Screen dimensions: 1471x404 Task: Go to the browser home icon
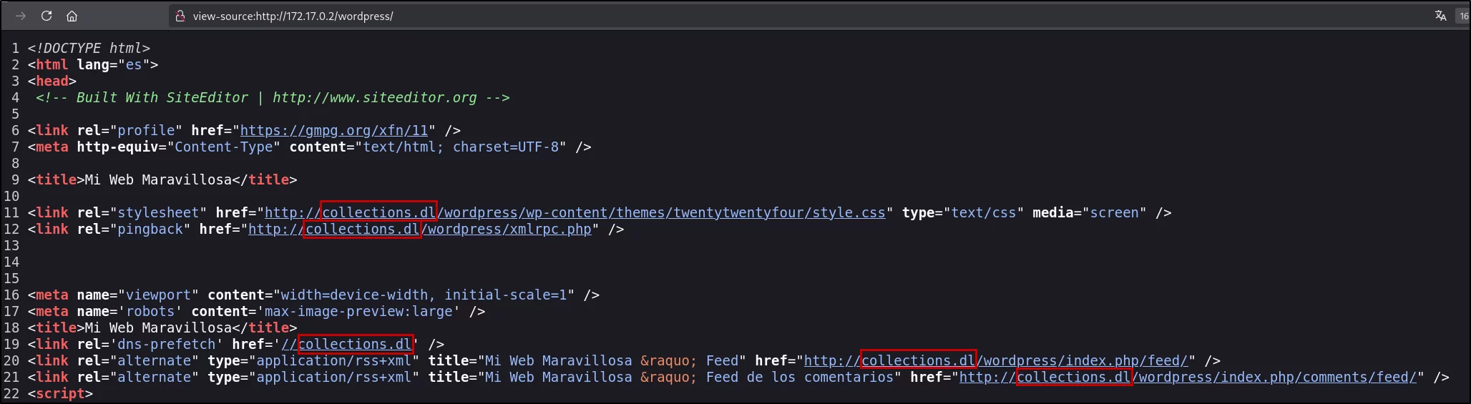[x=72, y=16]
